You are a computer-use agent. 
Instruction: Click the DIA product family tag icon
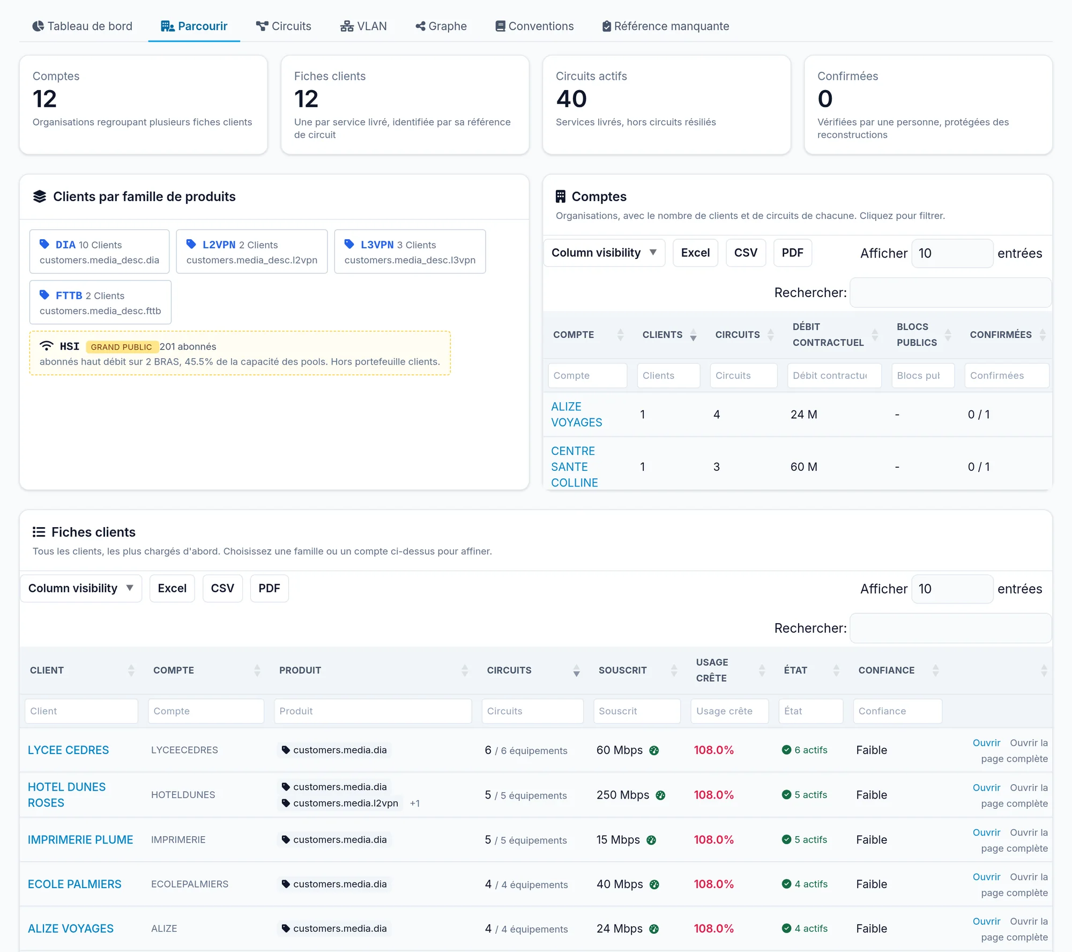(44, 244)
